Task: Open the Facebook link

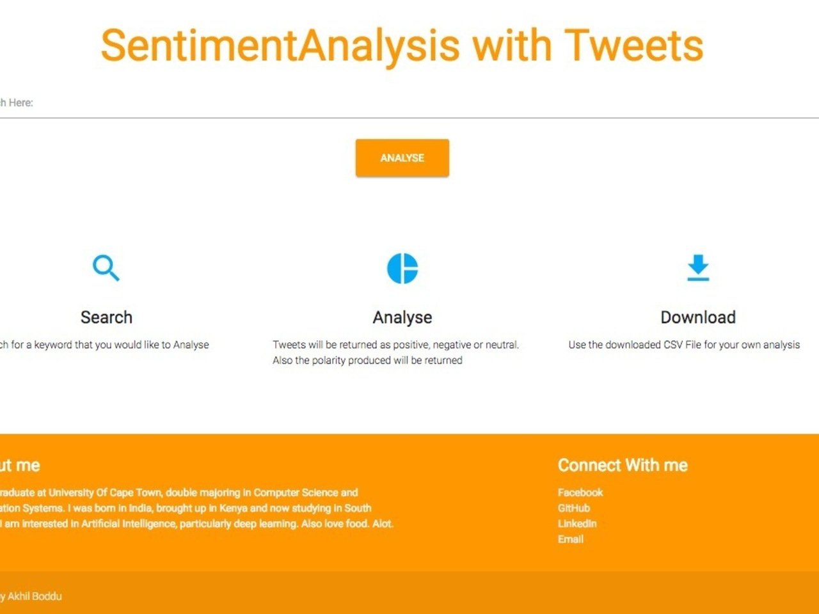Action: click(x=580, y=492)
